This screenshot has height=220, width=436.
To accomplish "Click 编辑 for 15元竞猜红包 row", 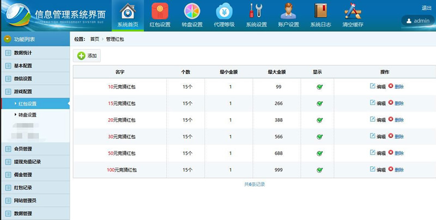I will click(377, 103).
